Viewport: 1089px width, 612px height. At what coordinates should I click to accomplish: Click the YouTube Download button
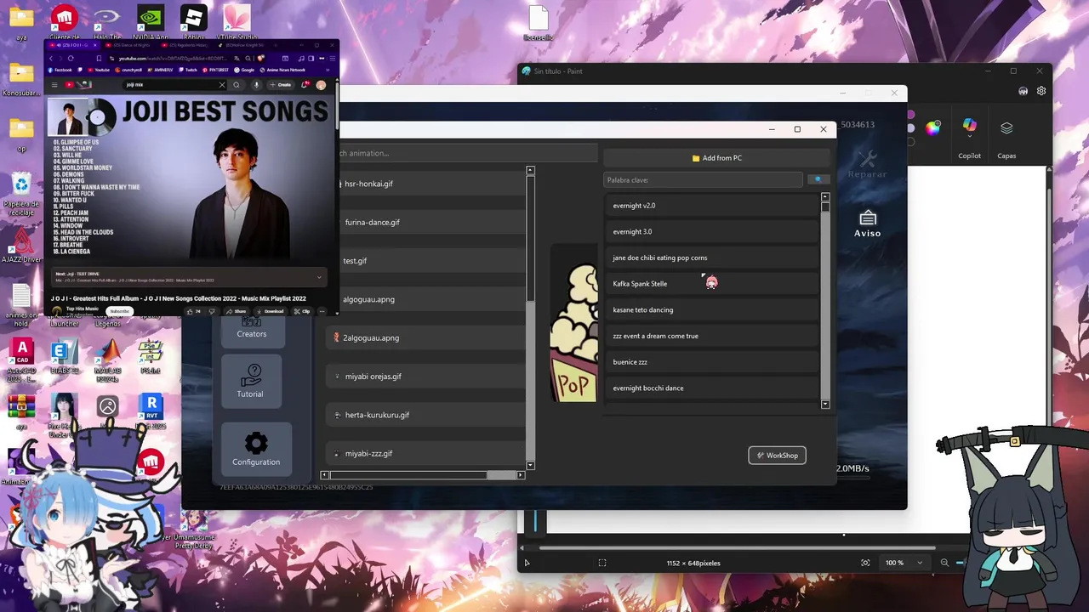(x=270, y=311)
